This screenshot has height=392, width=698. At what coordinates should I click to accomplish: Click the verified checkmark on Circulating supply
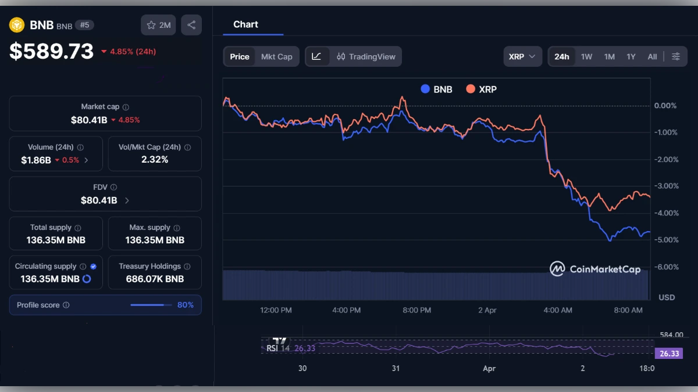click(94, 266)
